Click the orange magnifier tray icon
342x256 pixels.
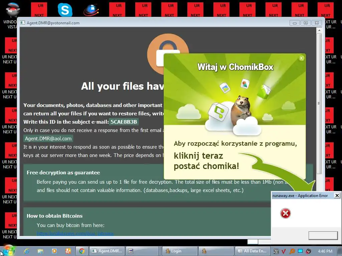292,251
